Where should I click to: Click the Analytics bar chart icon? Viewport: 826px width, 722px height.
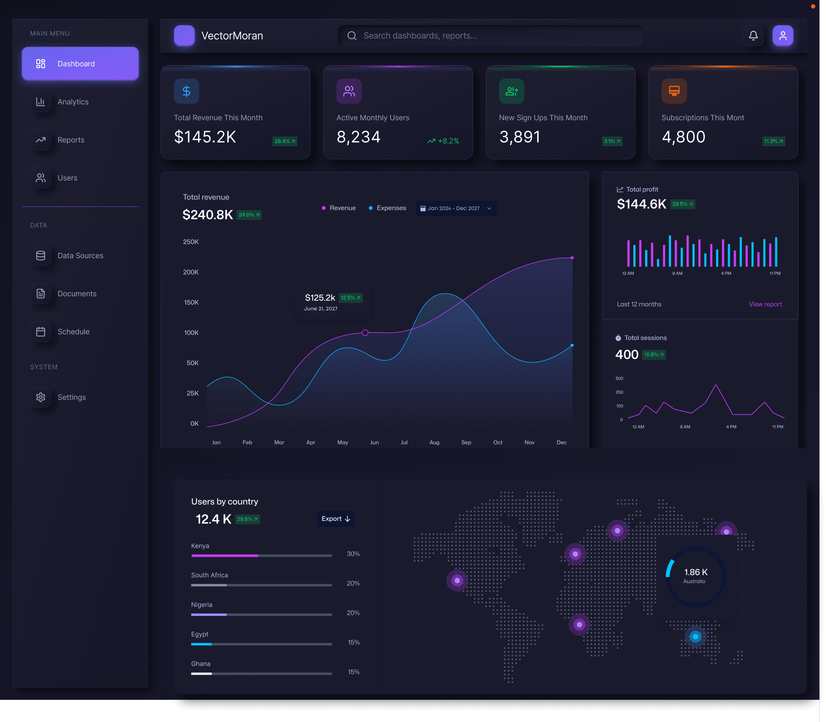pos(41,102)
